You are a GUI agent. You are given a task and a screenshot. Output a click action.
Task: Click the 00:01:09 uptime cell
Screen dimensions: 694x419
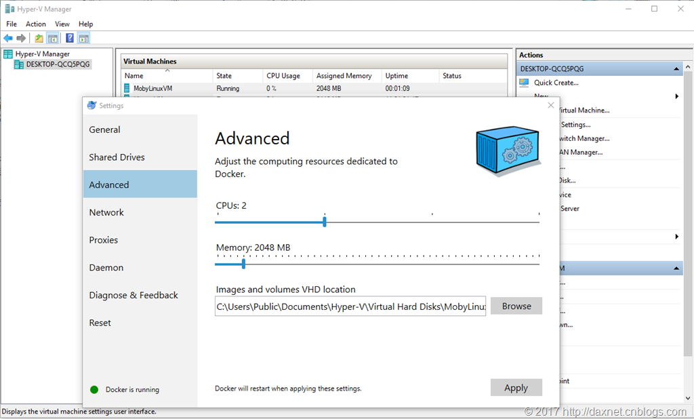pos(397,89)
